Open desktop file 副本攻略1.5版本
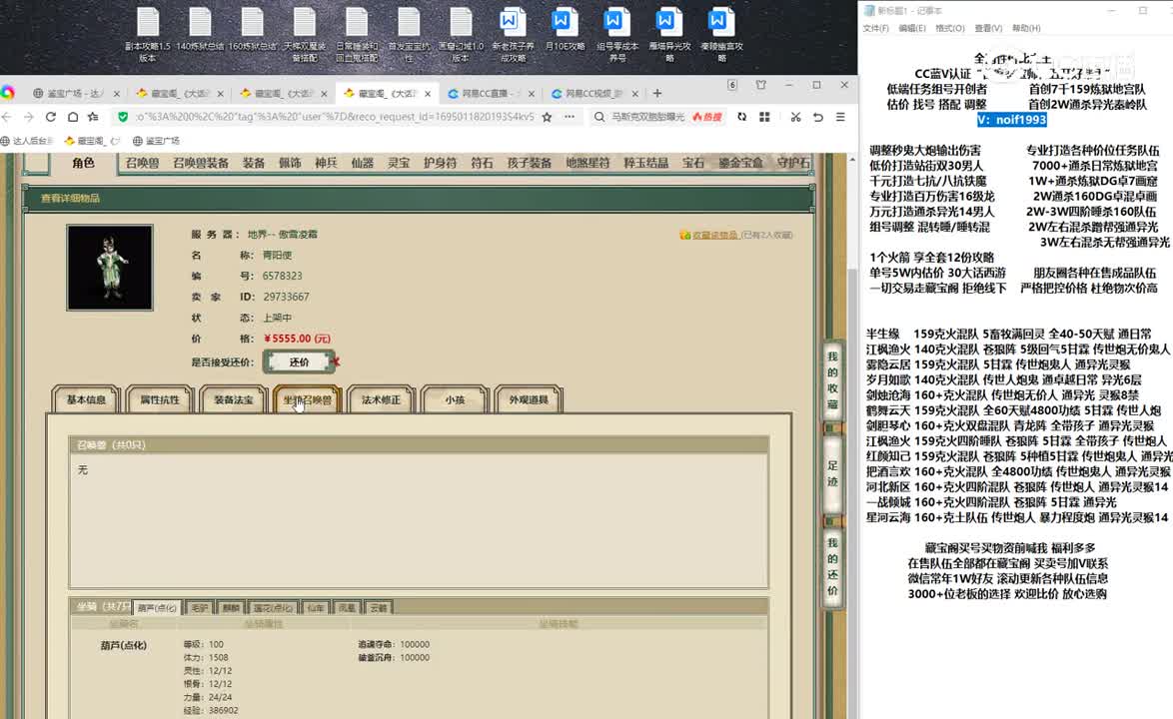Viewport: 1173px width, 719px height. point(147,34)
